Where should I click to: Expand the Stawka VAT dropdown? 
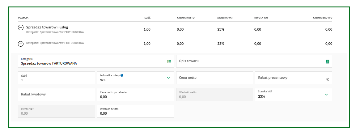point(326,95)
